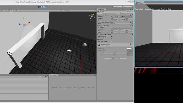Open the Static flags dropdown arrow
This screenshot has height=103, width=183.
click(x=132, y=11)
